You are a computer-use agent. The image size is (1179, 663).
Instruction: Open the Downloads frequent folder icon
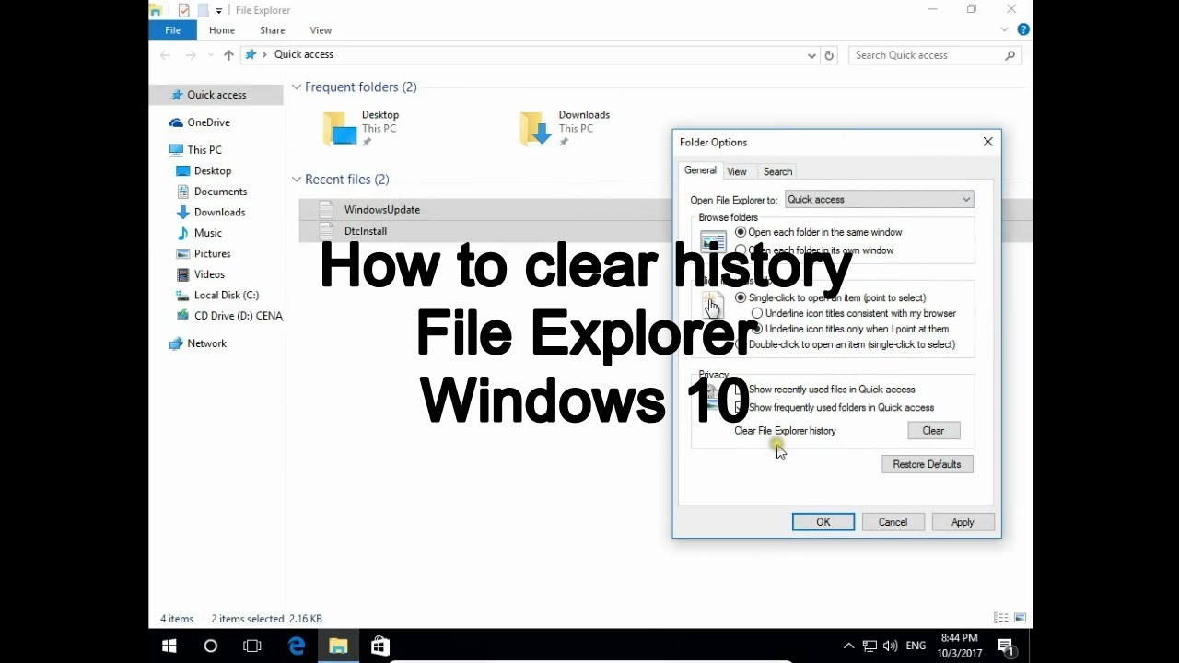[536, 129]
